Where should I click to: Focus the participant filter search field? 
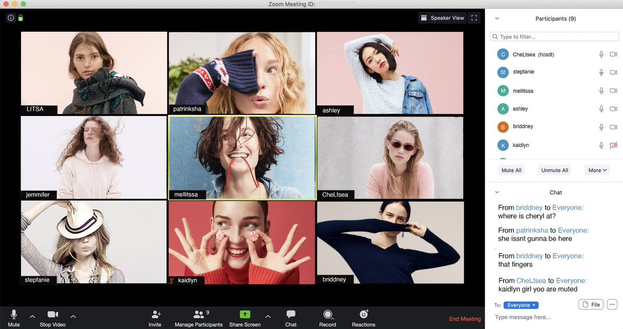(x=554, y=37)
